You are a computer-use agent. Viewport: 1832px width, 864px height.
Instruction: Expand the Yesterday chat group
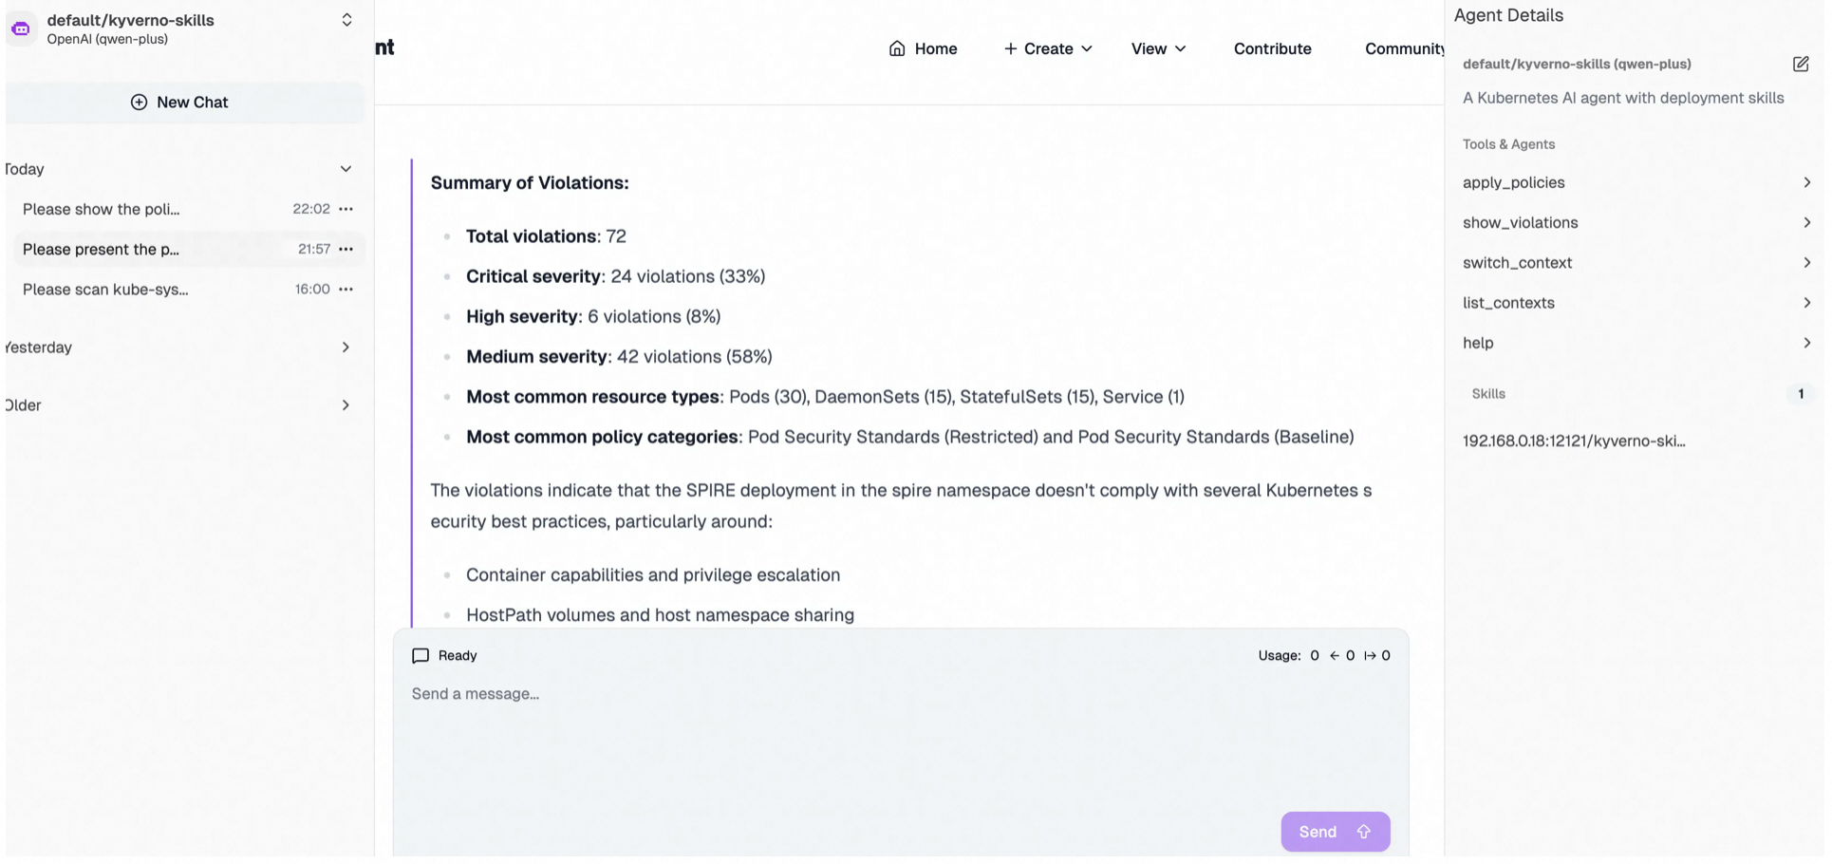tap(346, 347)
